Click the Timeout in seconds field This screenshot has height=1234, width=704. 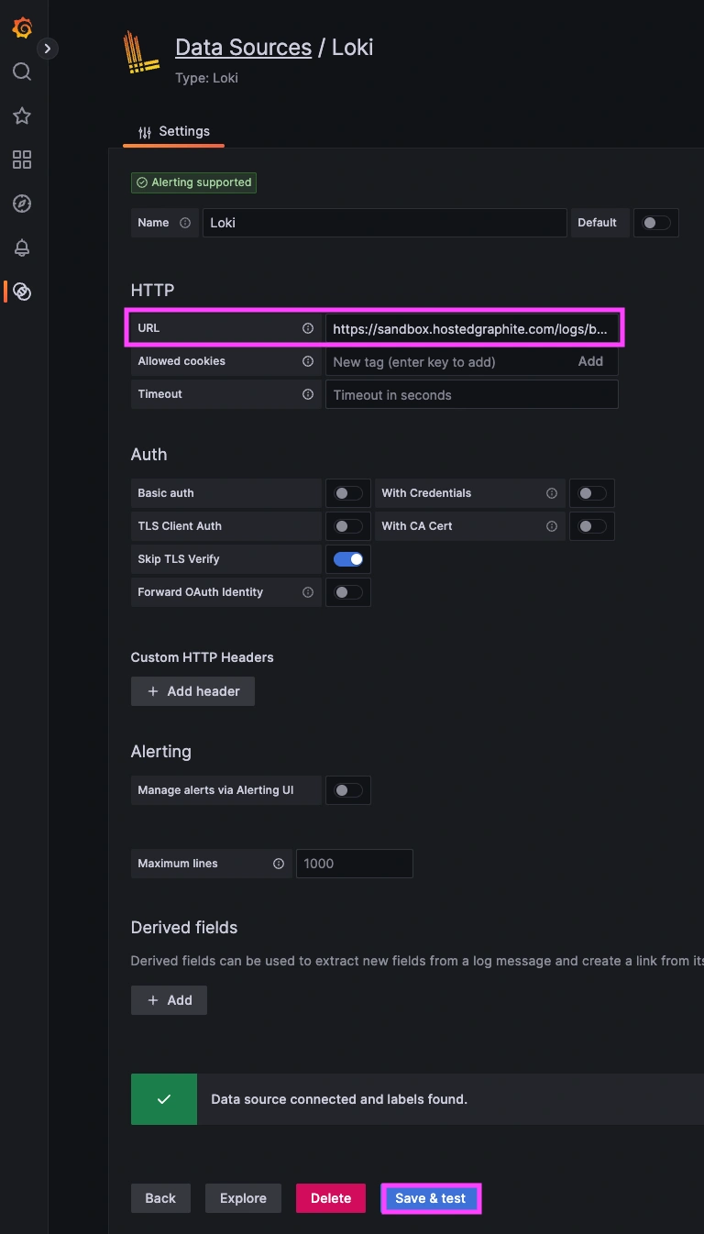tap(471, 394)
